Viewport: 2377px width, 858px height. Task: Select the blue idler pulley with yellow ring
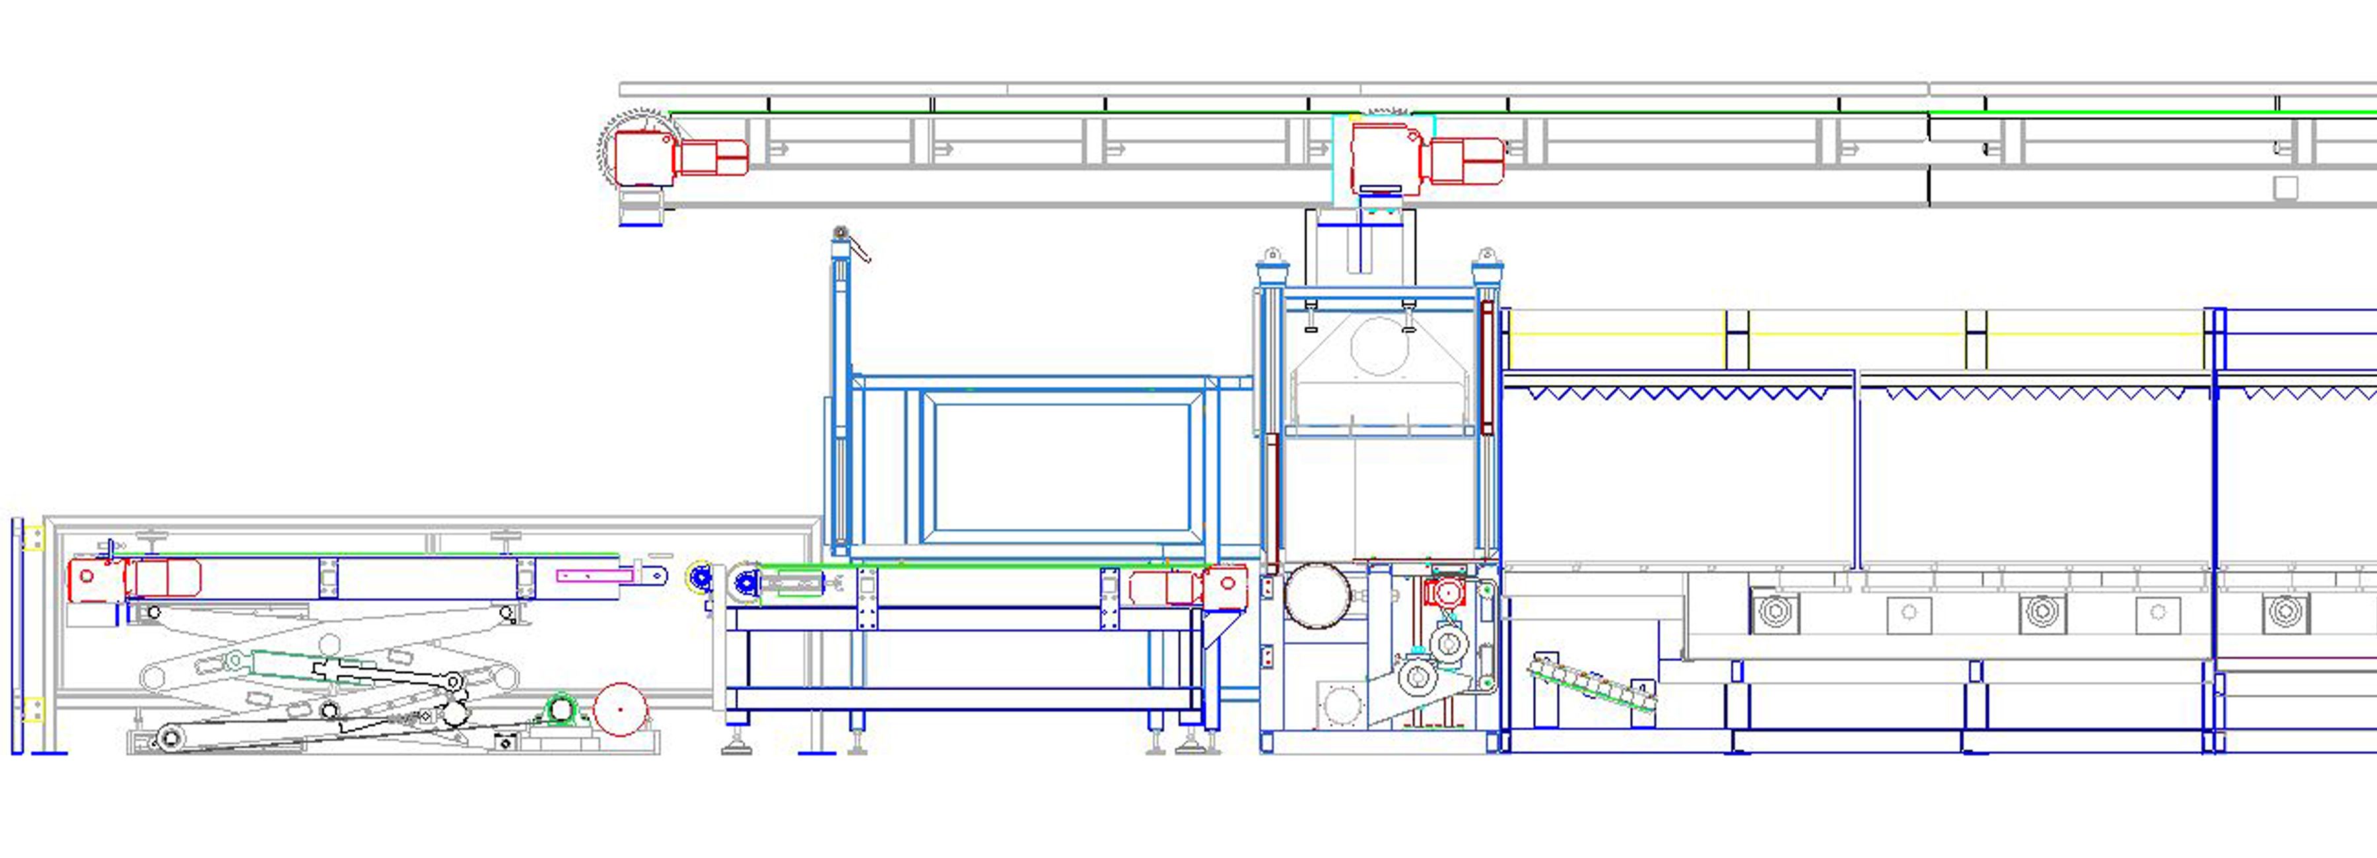701,578
